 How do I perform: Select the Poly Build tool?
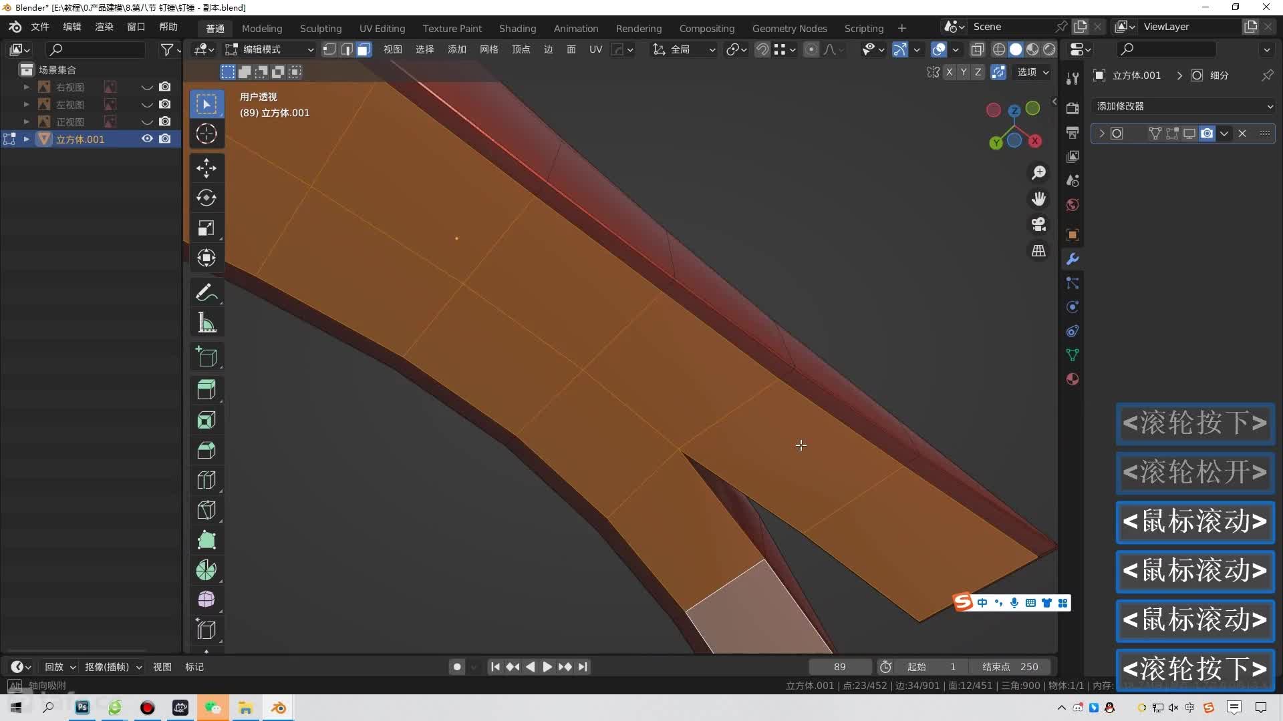206,540
